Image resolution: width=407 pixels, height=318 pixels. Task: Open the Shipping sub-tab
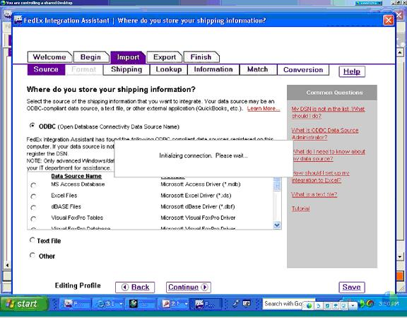pos(126,69)
